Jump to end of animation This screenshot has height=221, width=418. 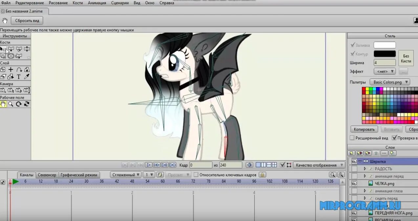(x=173, y=165)
